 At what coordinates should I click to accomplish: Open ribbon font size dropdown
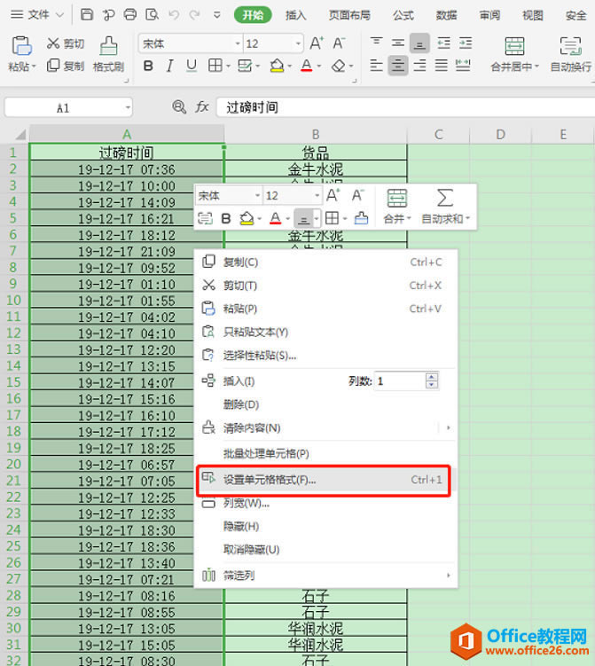point(298,43)
